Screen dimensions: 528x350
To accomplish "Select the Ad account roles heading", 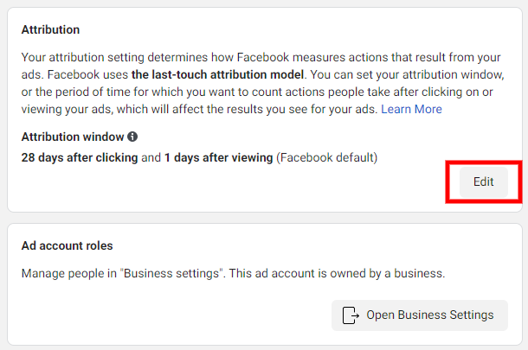I will 67,245.
